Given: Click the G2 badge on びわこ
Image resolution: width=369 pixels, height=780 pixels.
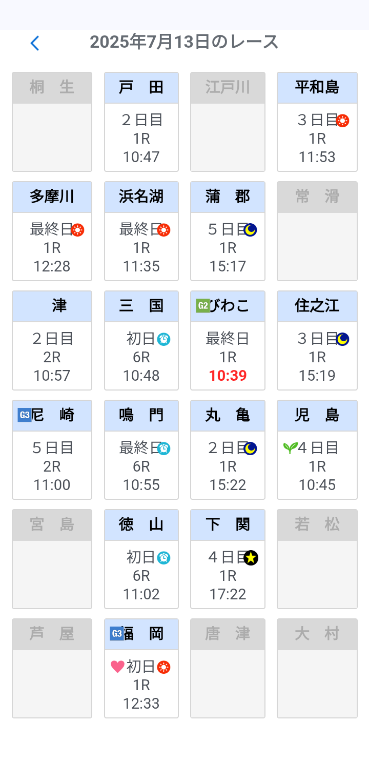Looking at the screenshot, I should pos(203,306).
